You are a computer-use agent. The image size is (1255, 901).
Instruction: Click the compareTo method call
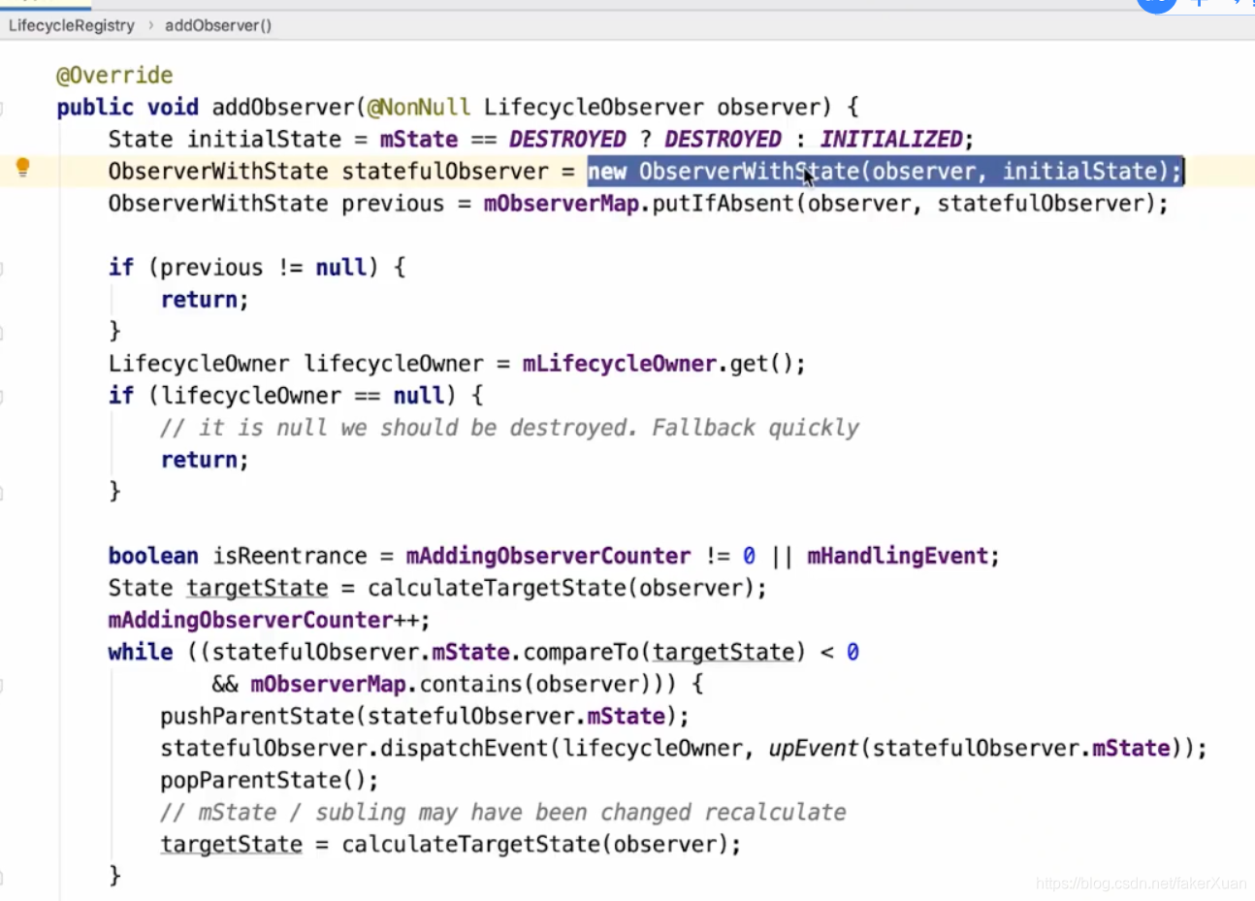point(581,652)
